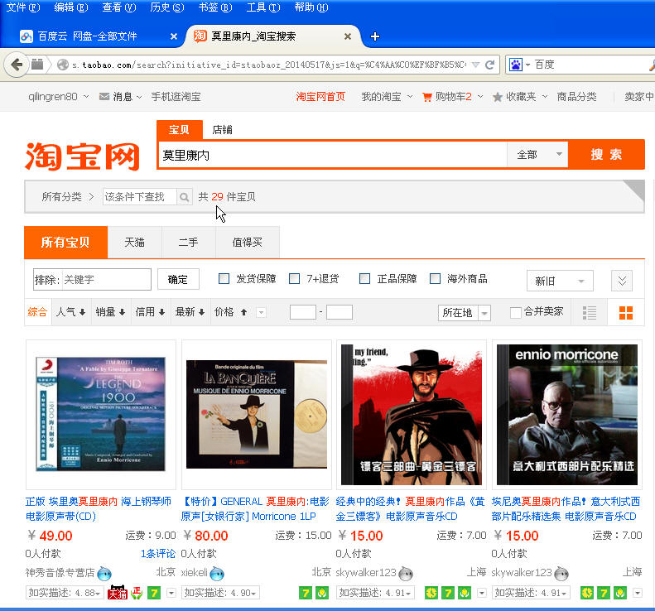Click the 确定 button
This screenshot has width=655, height=611.
178,279
